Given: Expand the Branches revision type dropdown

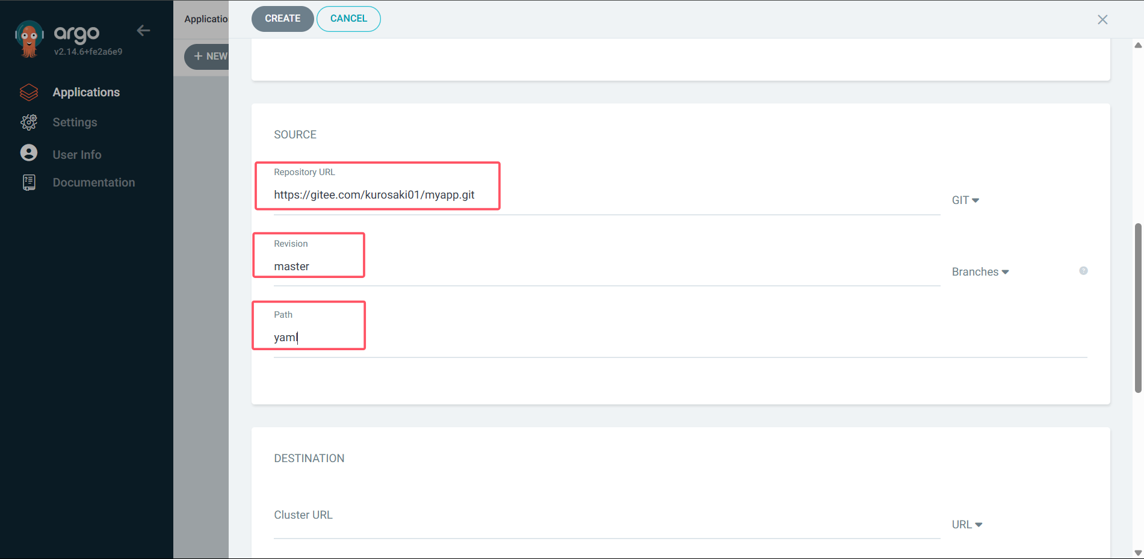Looking at the screenshot, I should tap(980, 272).
